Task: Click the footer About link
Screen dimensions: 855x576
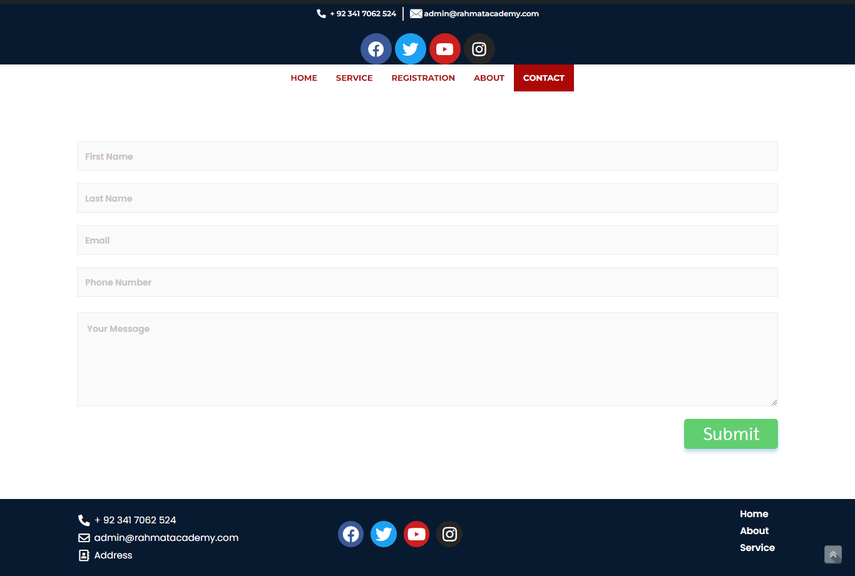Action: 754,531
